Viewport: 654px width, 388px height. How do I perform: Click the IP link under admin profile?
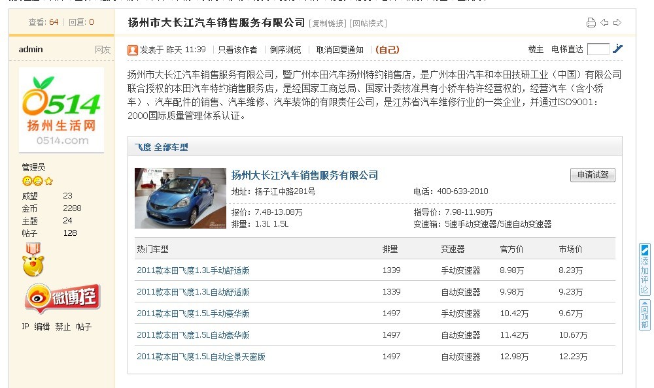tap(26, 327)
